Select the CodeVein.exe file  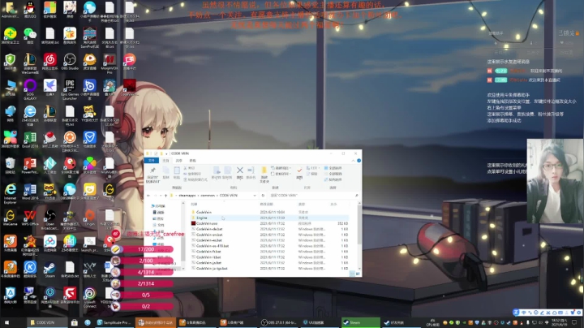269,223
